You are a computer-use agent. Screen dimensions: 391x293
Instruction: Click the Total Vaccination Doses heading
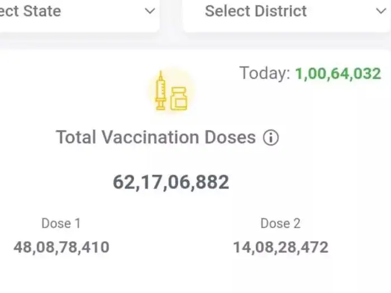coord(156,137)
